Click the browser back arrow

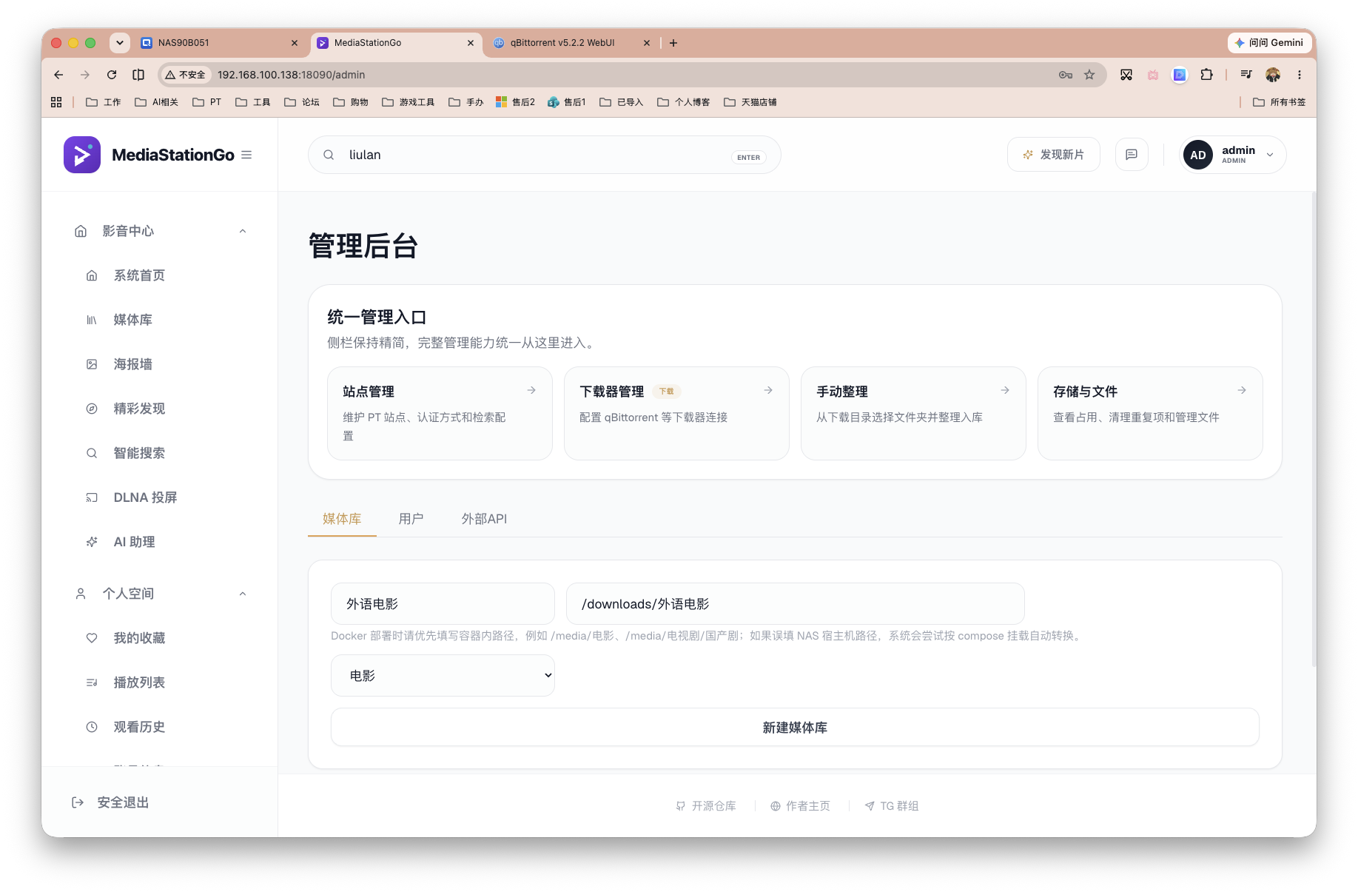[58, 75]
